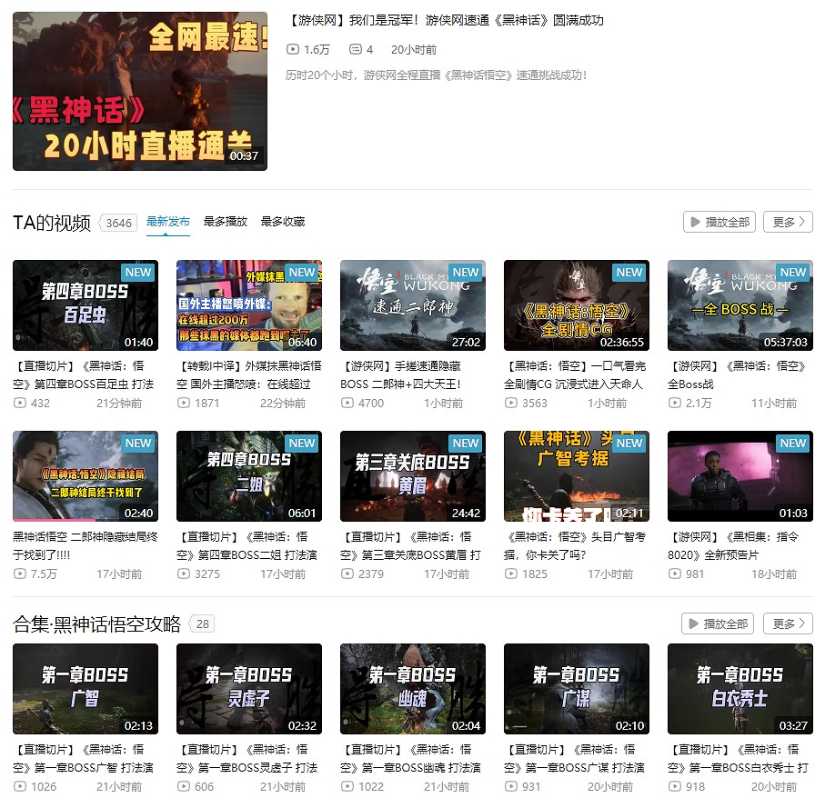Image resolution: width=825 pixels, height=808 pixels.
Task: Click the play count icon under 广智 video
Action: click(20, 787)
